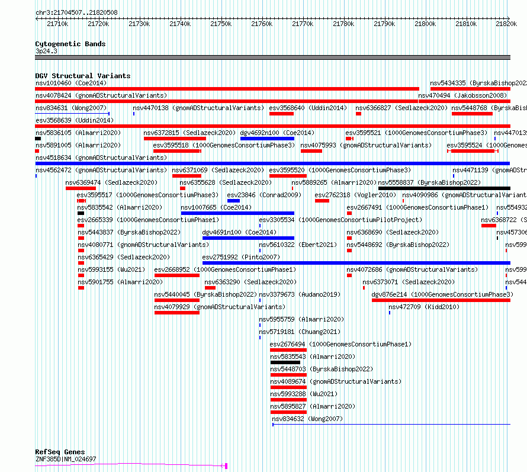
Task: Click the 3p24.3 cytogenetic band bar
Action: point(272,57)
